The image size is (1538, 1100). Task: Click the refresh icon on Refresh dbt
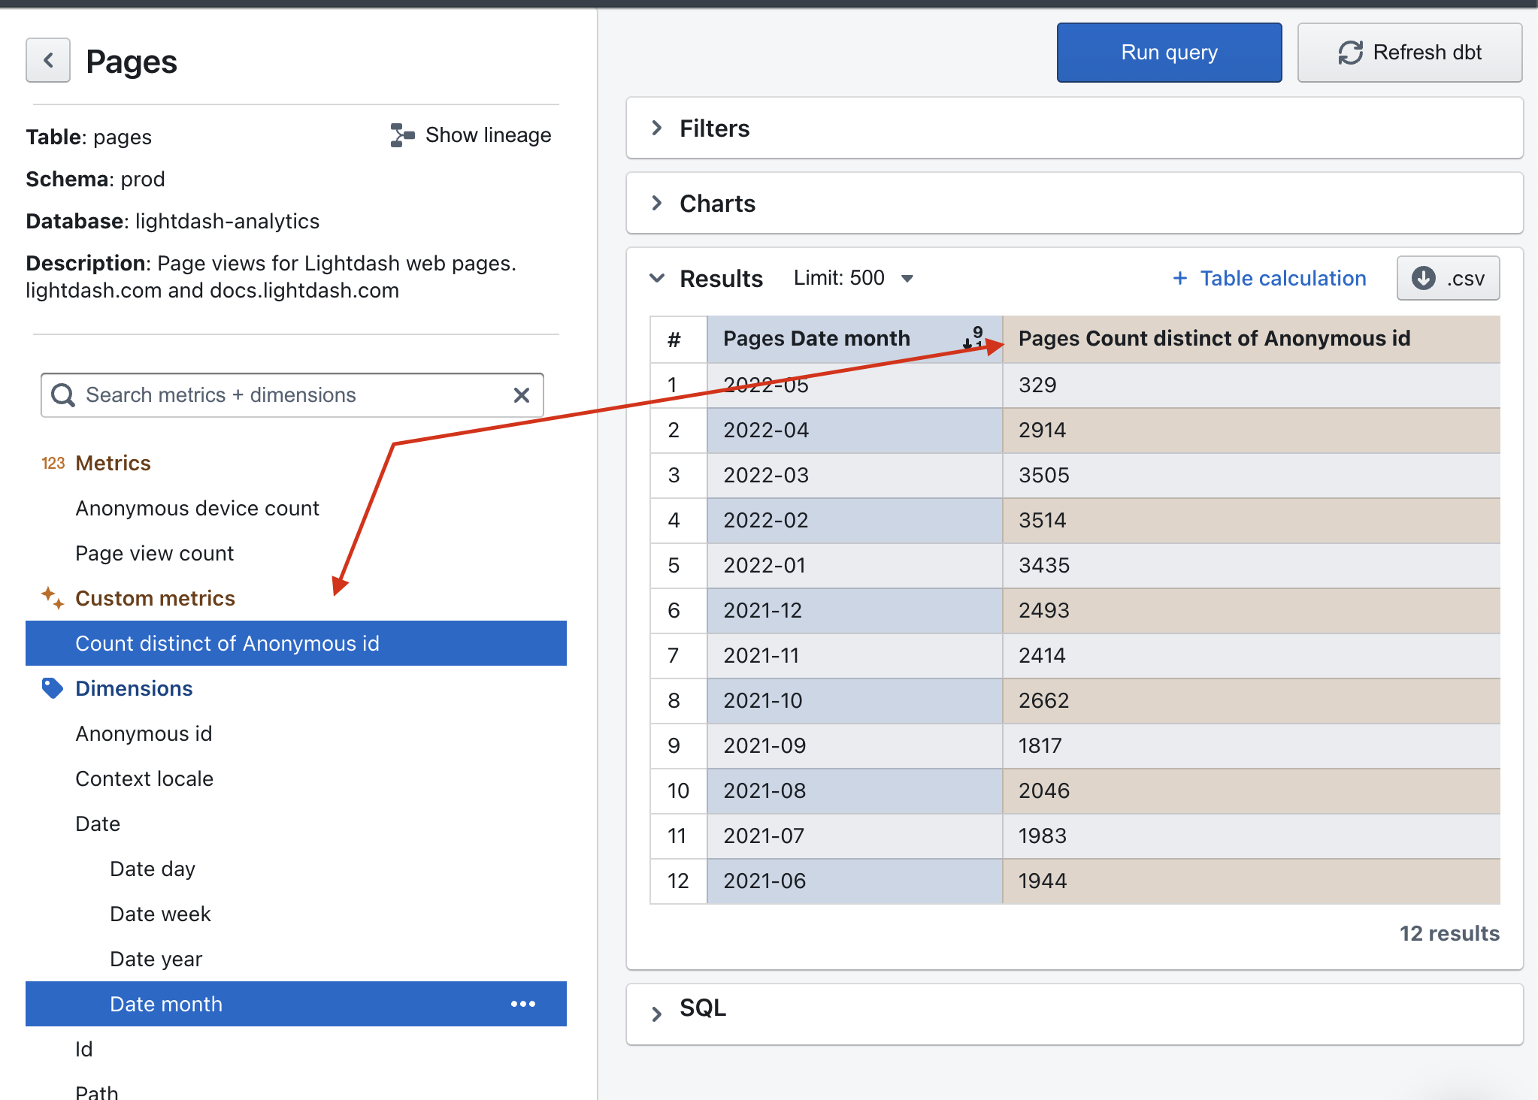pos(1350,53)
